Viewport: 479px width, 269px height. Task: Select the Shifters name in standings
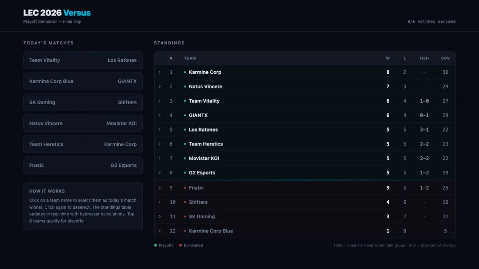pos(198,202)
